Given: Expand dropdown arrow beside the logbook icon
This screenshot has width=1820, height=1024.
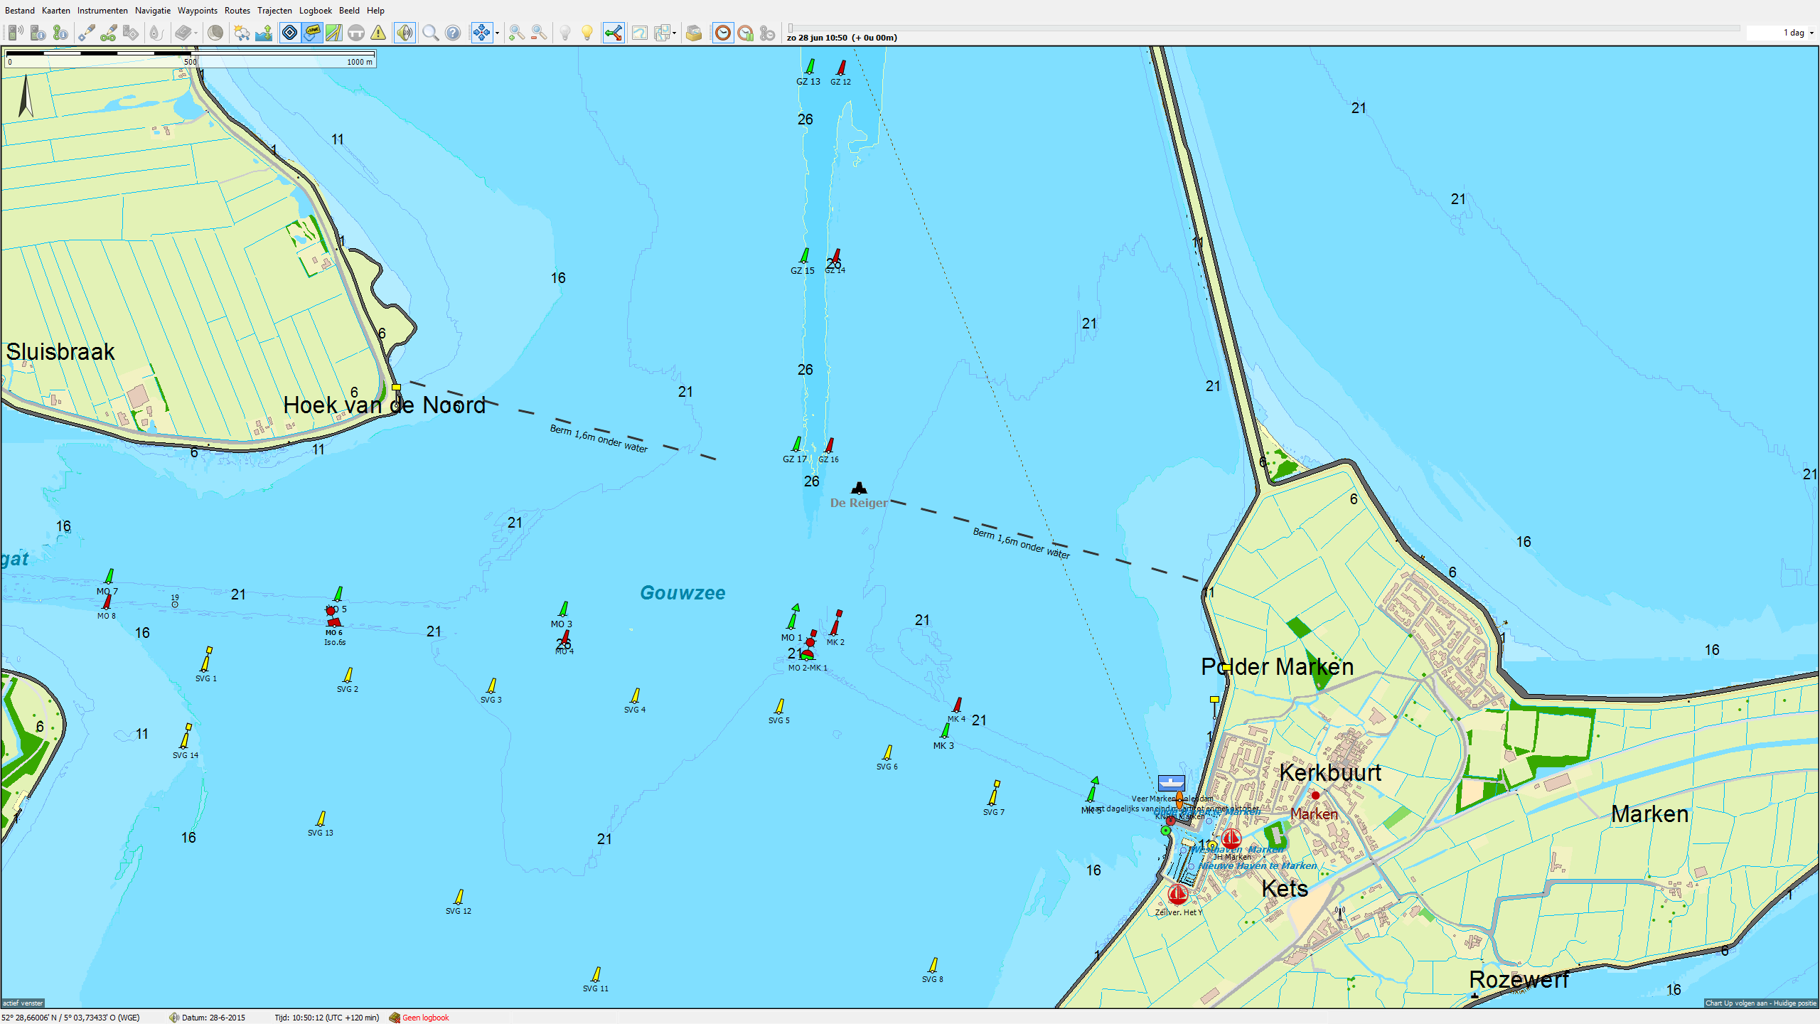Looking at the screenshot, I should 196,33.
